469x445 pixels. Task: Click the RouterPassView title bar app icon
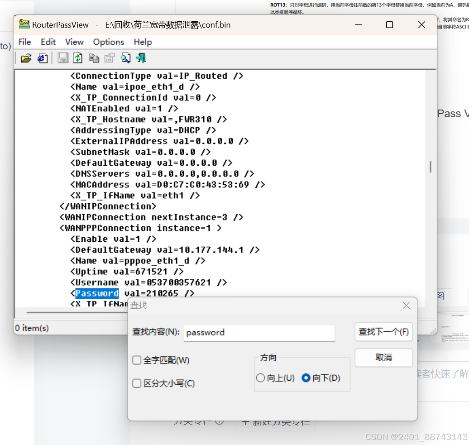tap(24, 24)
